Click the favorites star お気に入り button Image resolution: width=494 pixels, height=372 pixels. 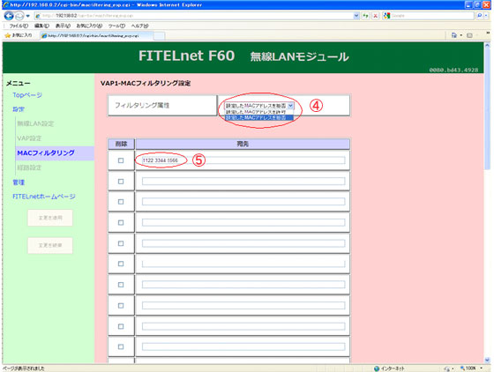18,35
